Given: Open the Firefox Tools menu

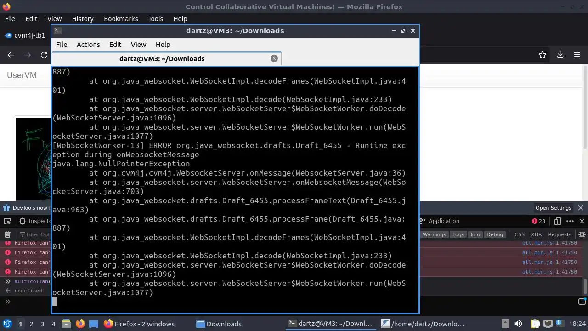Looking at the screenshot, I should (155, 19).
